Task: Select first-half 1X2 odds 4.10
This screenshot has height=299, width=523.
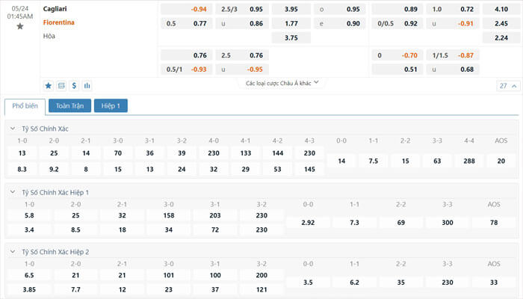Action: 501,9
